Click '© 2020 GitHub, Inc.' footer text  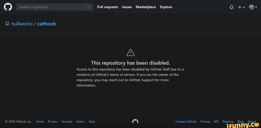point(18,122)
